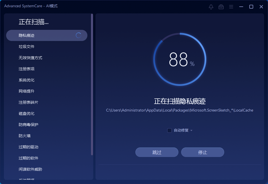Select the 系统优化 item

tap(27, 80)
